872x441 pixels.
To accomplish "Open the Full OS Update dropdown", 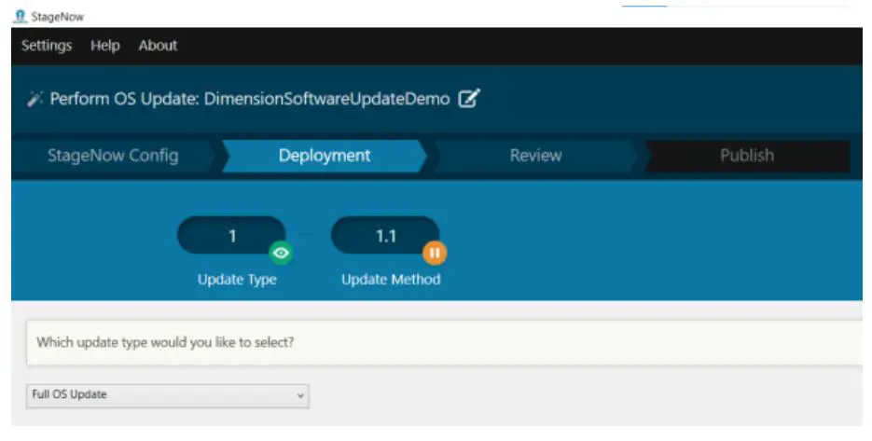I will click(167, 395).
